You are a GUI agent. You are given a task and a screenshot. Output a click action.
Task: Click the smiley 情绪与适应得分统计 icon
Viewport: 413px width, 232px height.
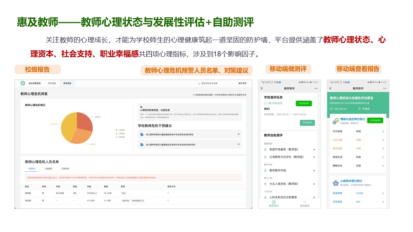(336, 120)
